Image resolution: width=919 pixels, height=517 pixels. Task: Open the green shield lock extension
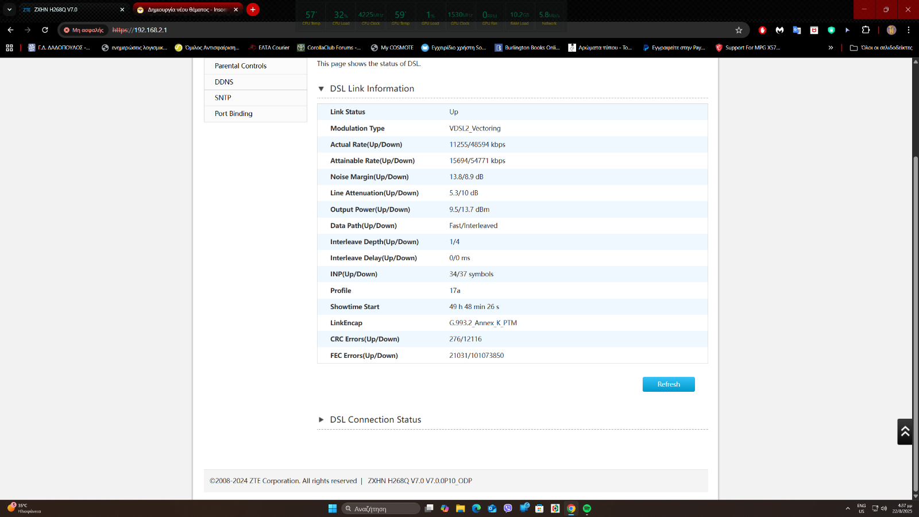[x=831, y=30]
